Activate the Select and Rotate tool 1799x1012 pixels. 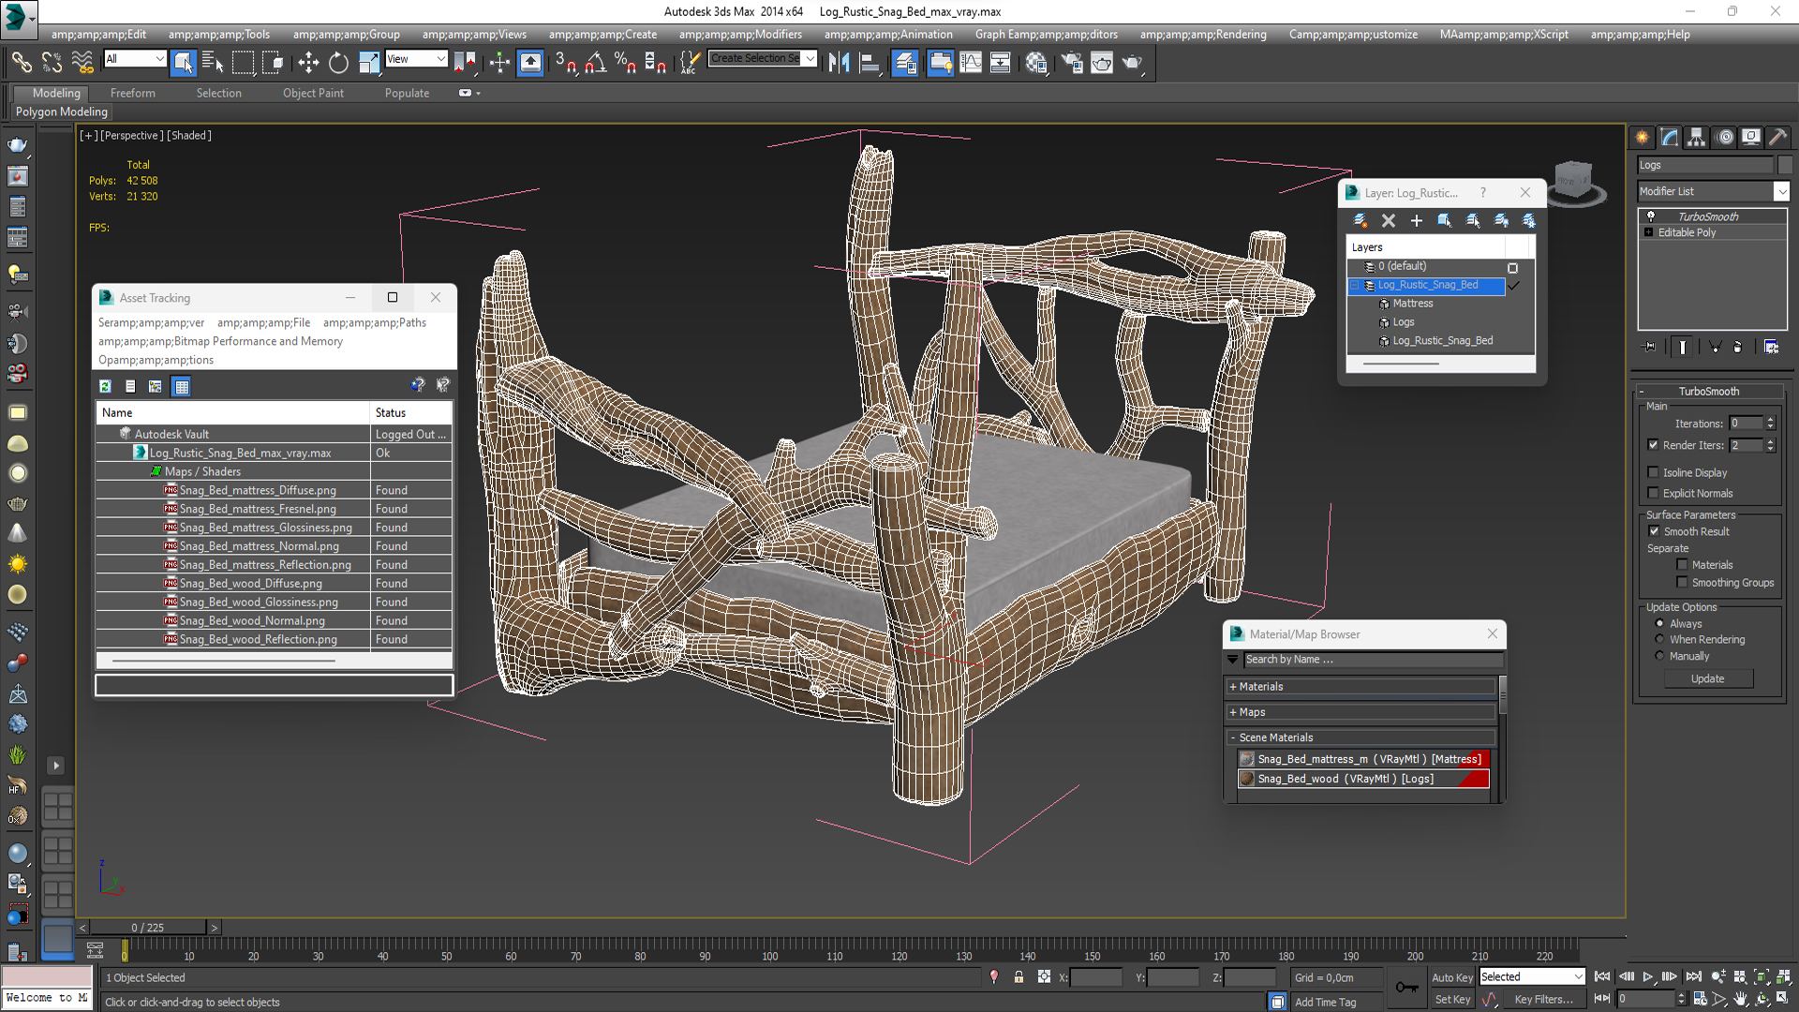(x=338, y=63)
